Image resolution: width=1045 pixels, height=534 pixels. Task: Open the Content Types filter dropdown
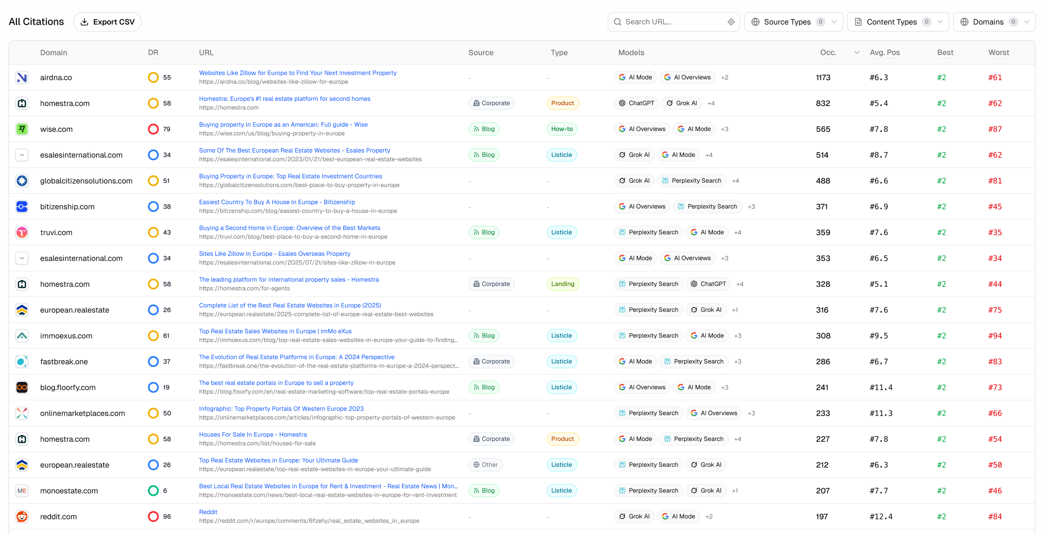(898, 22)
